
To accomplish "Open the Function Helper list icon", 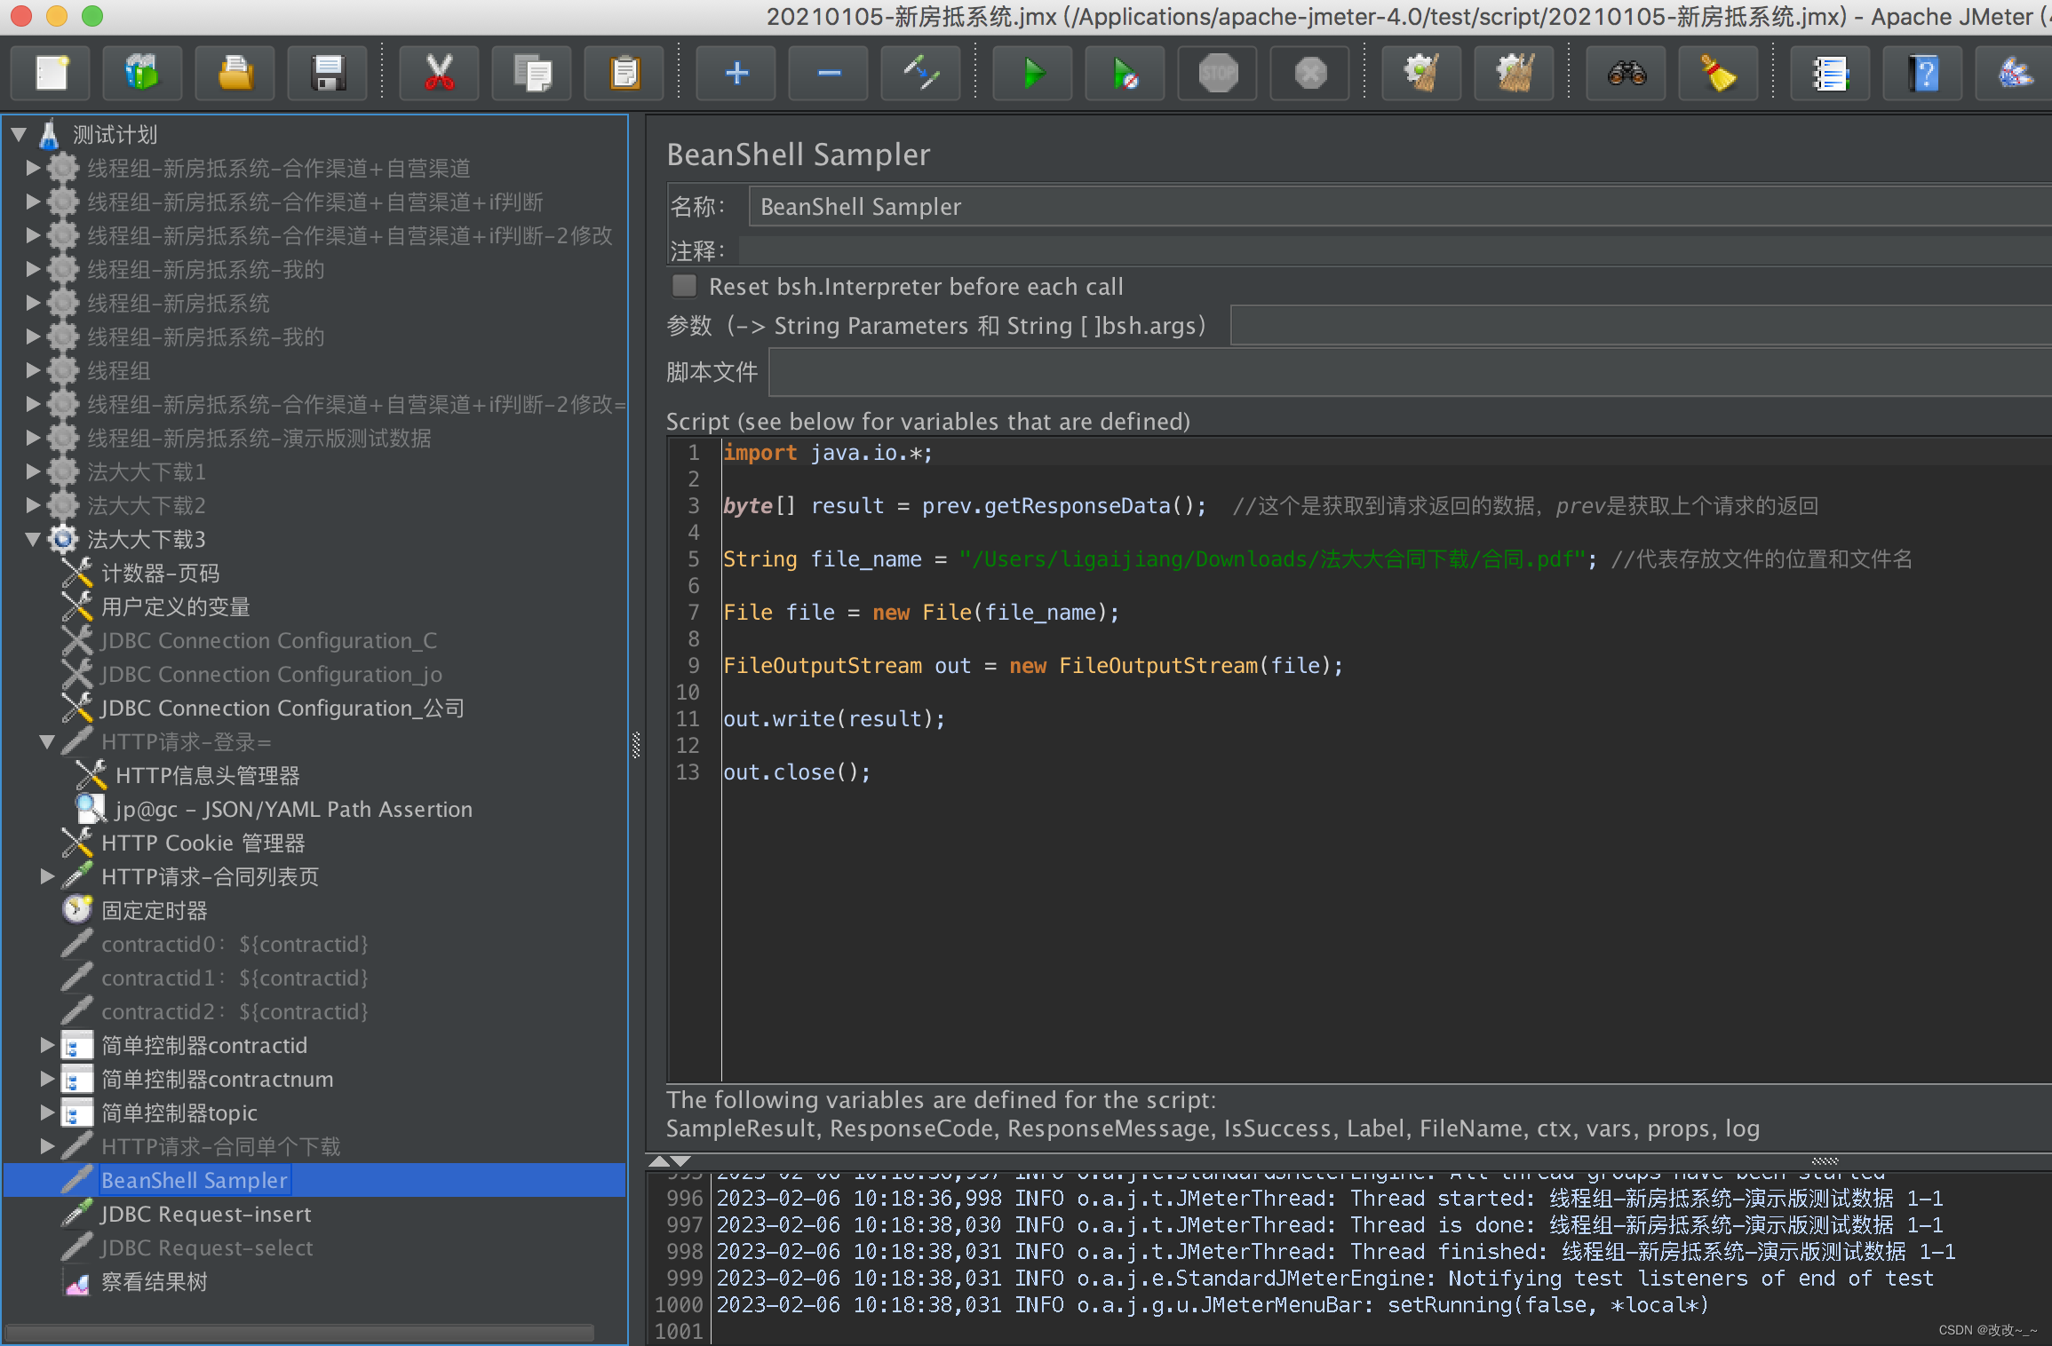I will [1831, 73].
